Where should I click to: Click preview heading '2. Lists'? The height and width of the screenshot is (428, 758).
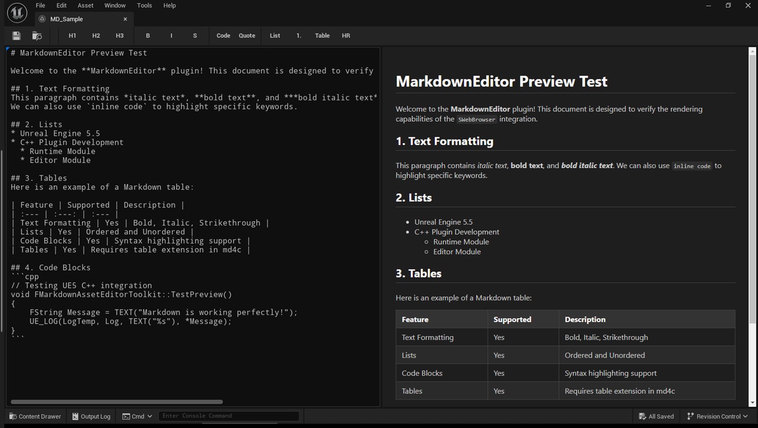(x=414, y=198)
